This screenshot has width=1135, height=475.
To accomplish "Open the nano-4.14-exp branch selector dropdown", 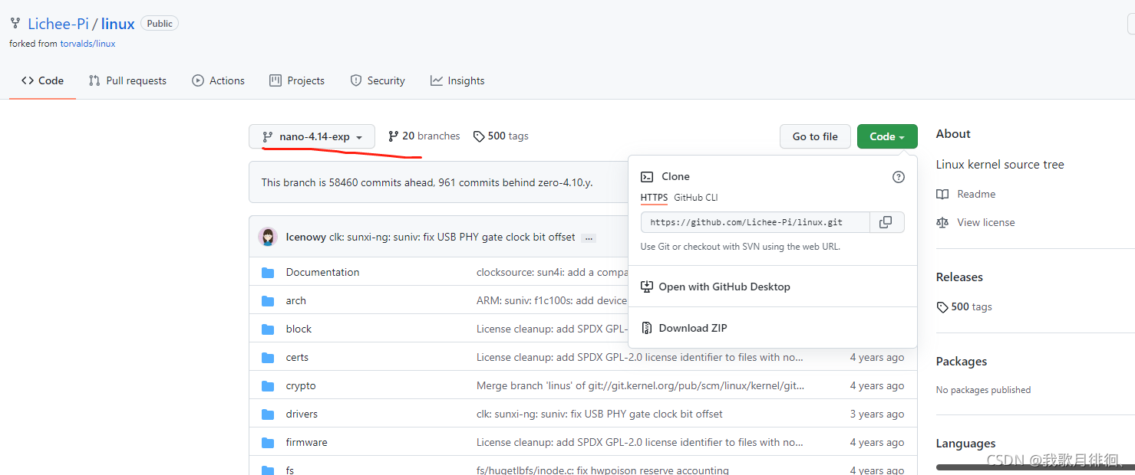I will (x=312, y=136).
